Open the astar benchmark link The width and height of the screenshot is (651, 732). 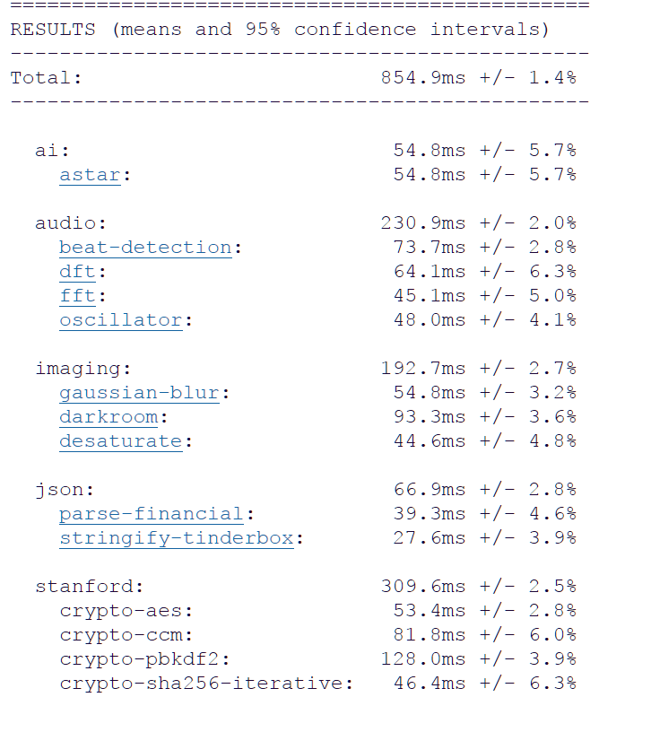click(90, 175)
